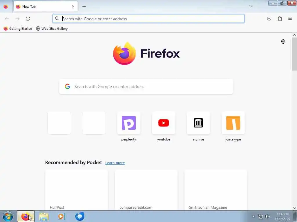Image resolution: width=297 pixels, height=222 pixels.
Task: Open Windows Explorer from the taskbar
Action: click(x=44, y=217)
